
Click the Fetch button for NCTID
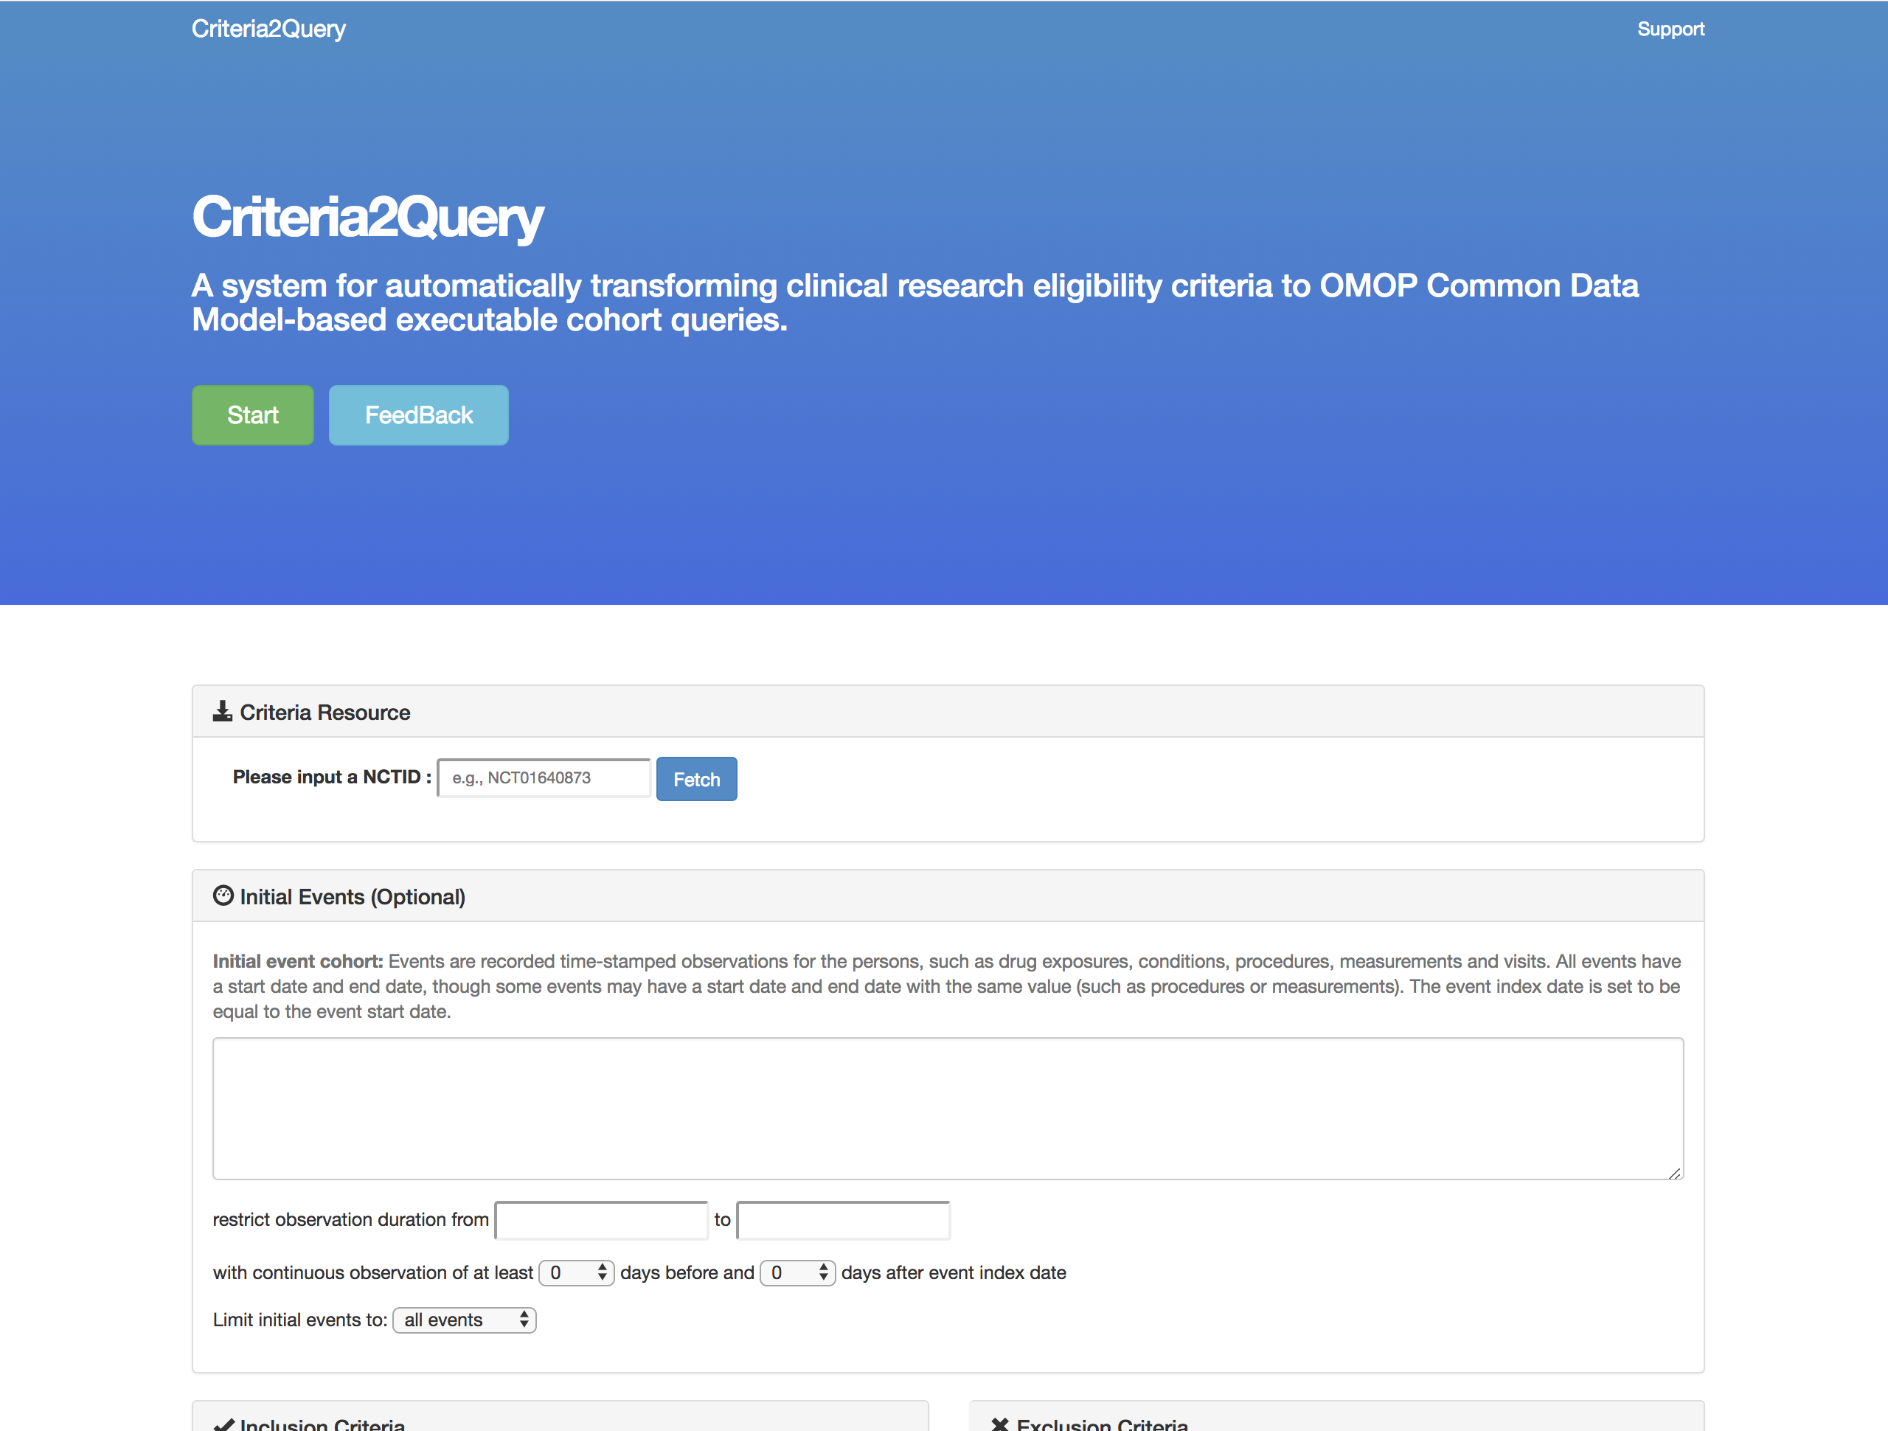point(696,777)
